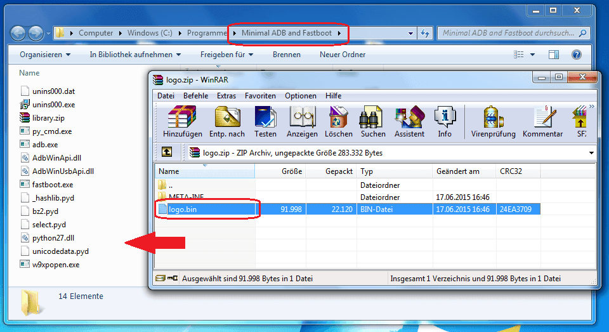Select python27.dll file
The image size is (609, 332).
click(x=47, y=238)
